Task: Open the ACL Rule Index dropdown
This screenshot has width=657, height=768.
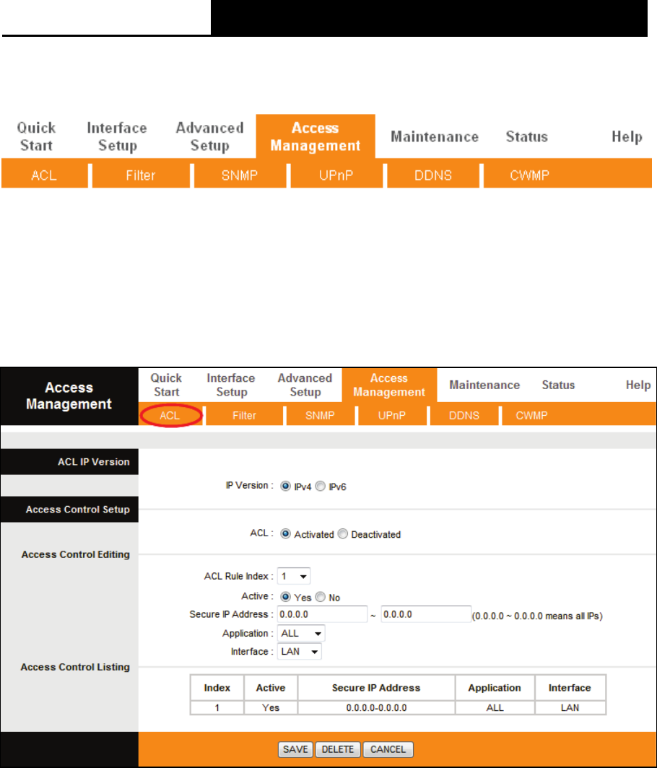Action: (x=293, y=577)
